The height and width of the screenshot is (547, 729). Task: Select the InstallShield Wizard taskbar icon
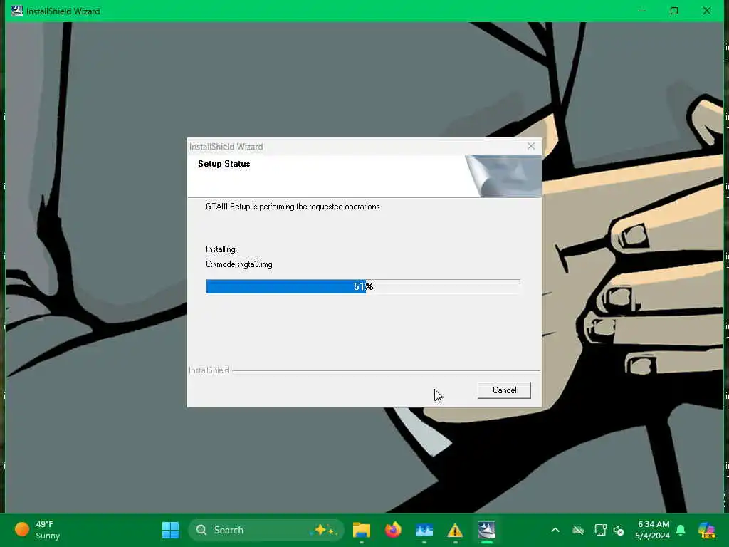coord(487,530)
